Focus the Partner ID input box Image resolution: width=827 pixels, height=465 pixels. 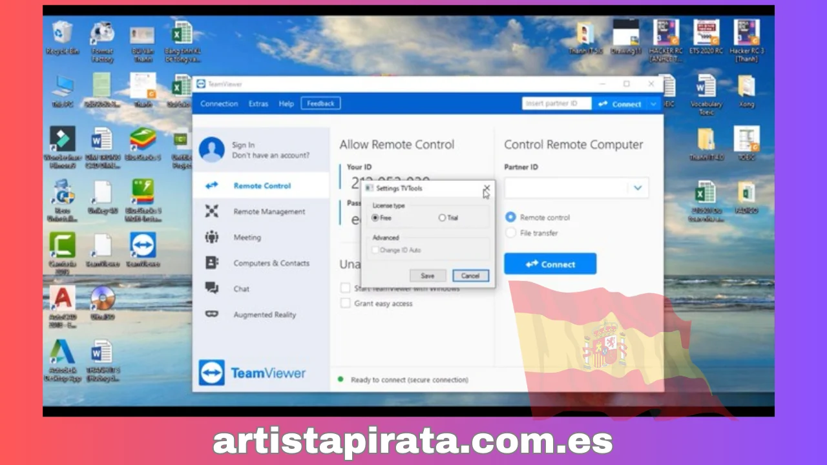click(567, 188)
